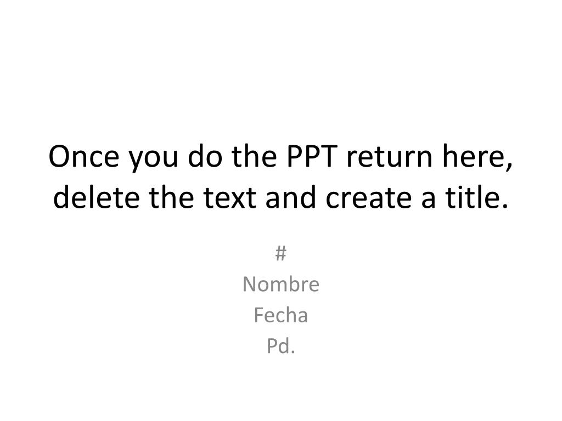
Task: Click the word here, in title
Action: [x=477, y=157]
